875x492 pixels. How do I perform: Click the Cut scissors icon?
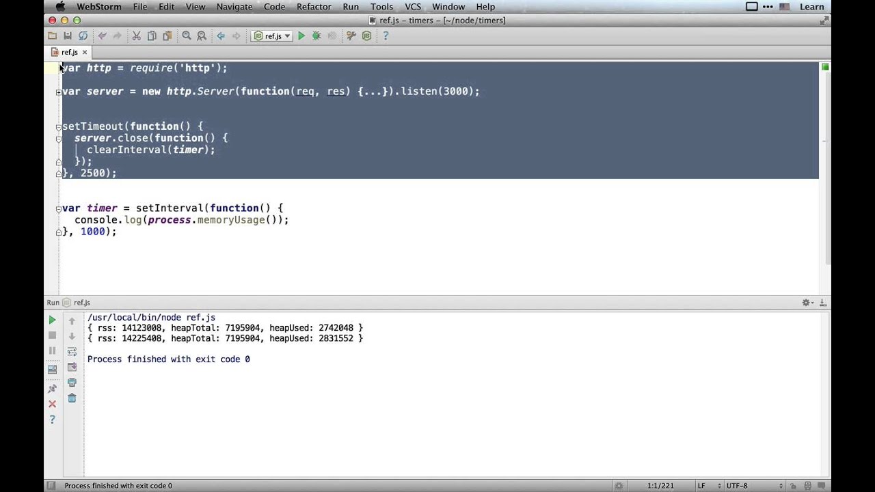tap(136, 36)
